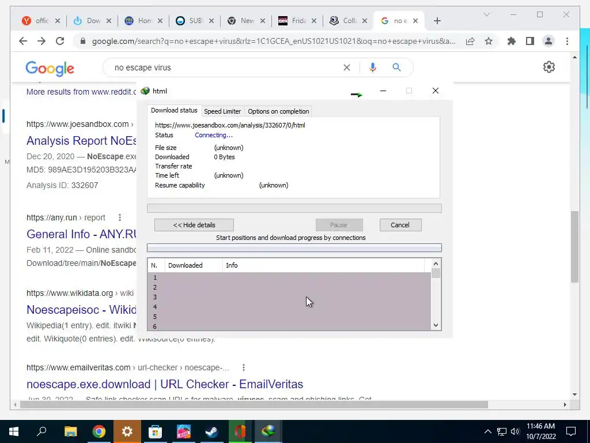Select Internet Download Manager taskbar icon

point(268,431)
